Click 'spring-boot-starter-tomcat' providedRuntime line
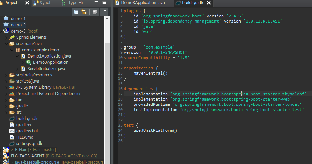The height and width of the screenshot is (164, 312). point(217,104)
